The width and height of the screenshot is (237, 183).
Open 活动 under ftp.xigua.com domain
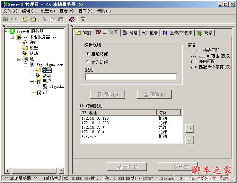click(47, 75)
